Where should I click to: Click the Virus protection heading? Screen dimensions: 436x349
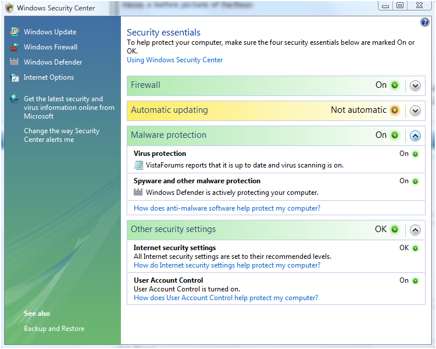point(160,154)
